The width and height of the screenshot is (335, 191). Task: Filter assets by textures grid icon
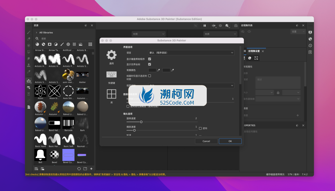[74, 44]
